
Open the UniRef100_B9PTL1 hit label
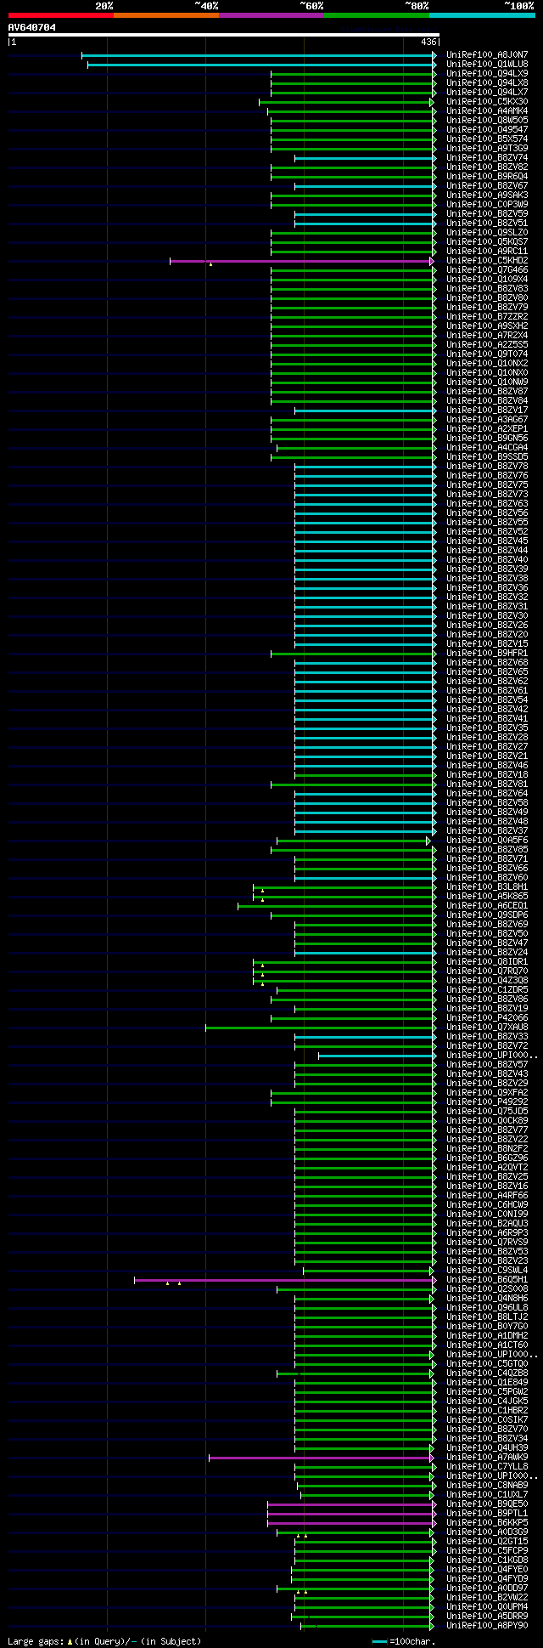487,1514
